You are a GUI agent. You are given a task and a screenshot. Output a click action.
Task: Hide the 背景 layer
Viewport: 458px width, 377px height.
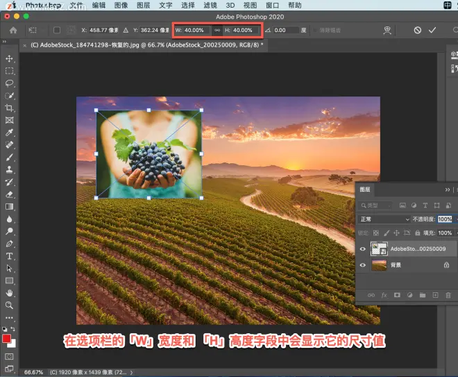[363, 265]
